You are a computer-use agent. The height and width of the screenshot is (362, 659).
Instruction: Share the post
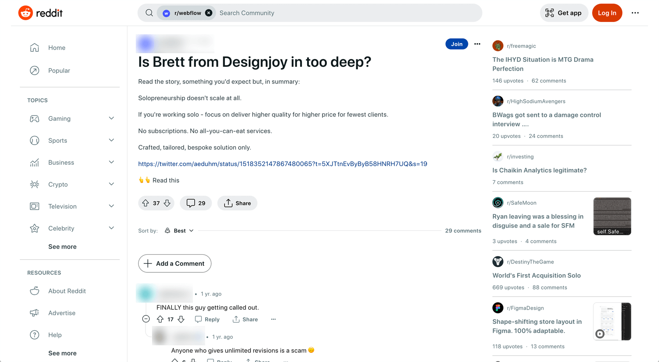pos(237,203)
